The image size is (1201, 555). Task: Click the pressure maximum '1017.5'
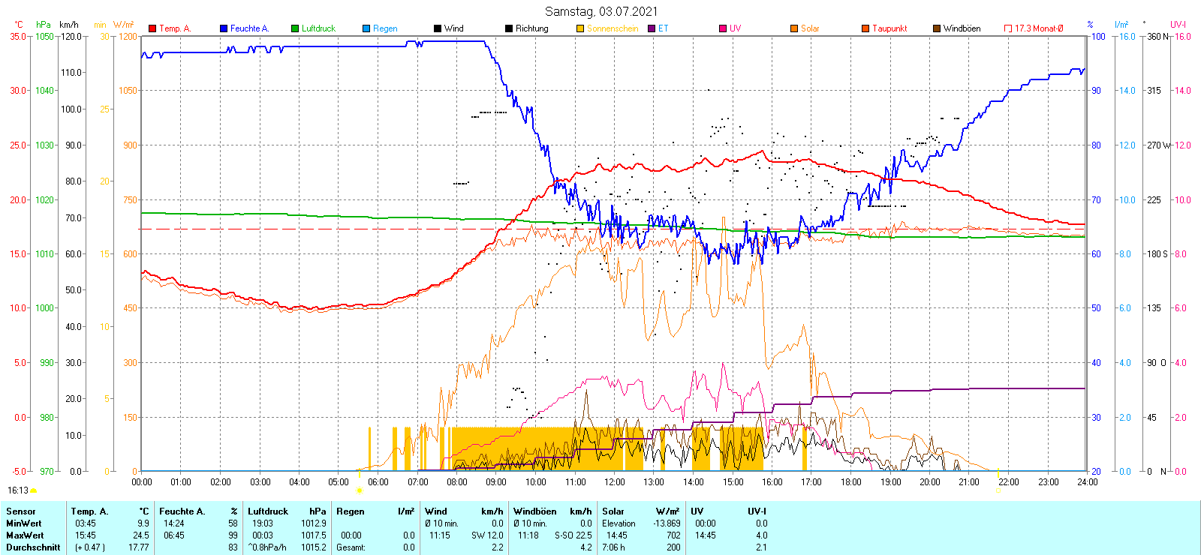pyautogui.click(x=314, y=535)
